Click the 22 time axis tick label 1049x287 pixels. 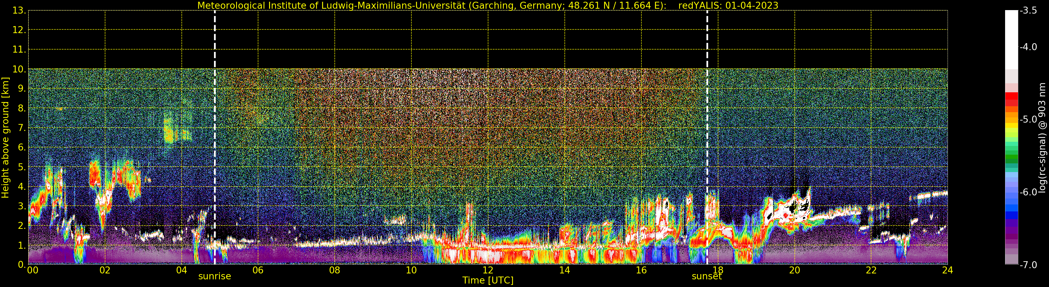click(871, 270)
